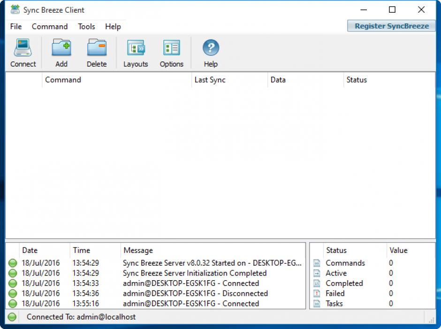Open the File menu
This screenshot has width=441, height=329.
click(x=16, y=27)
